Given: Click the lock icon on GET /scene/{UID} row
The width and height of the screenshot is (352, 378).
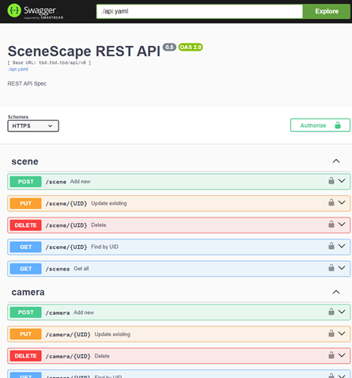Looking at the screenshot, I should [x=331, y=246].
